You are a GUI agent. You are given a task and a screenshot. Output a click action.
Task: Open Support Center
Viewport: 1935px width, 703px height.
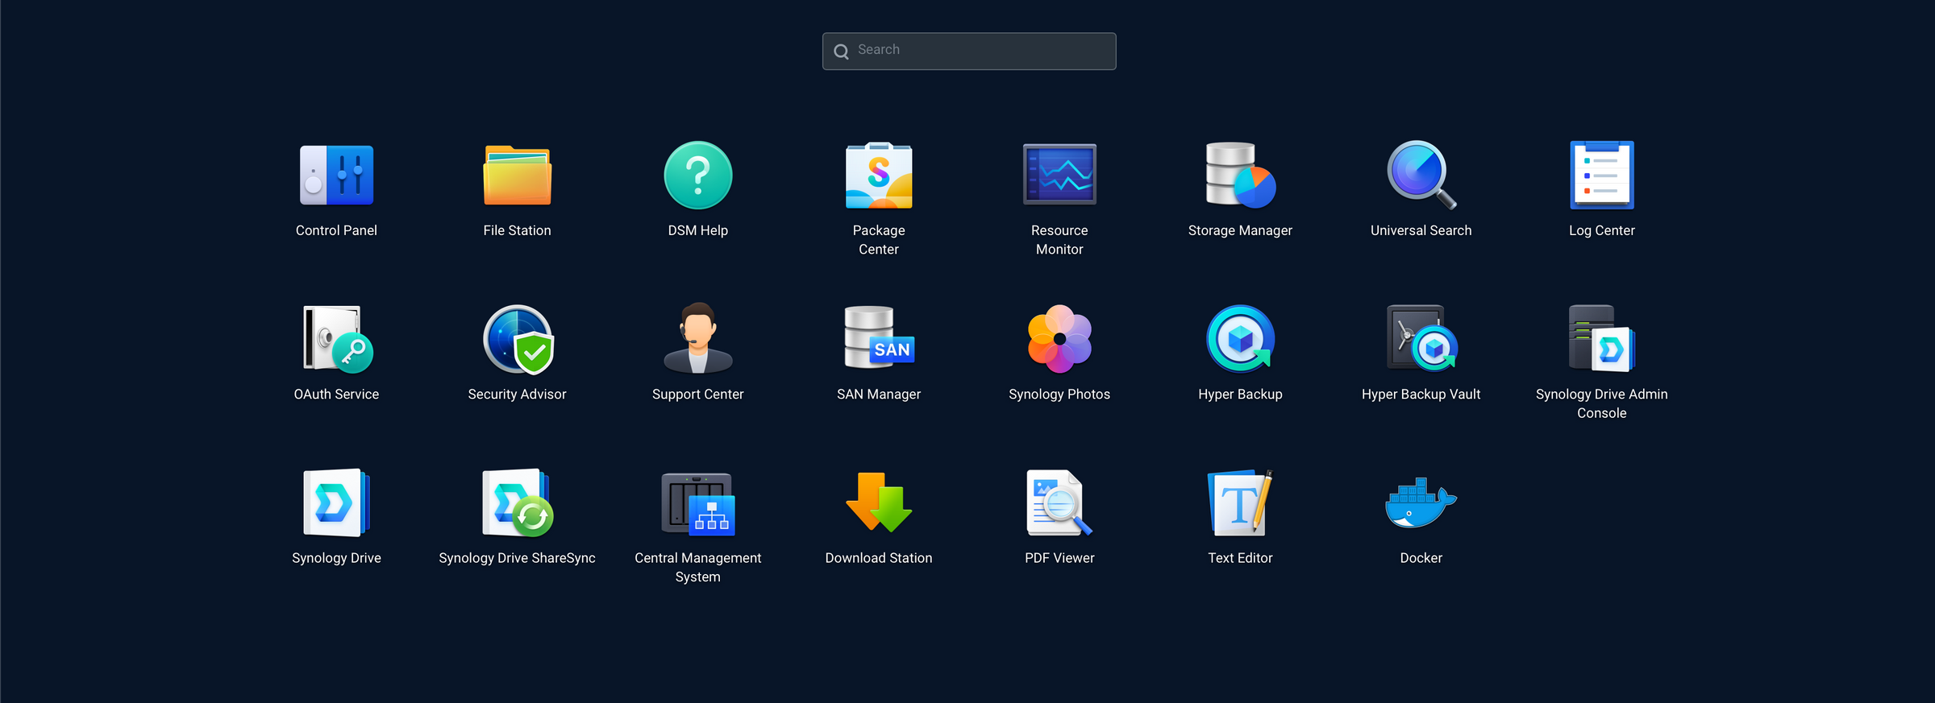point(697,338)
